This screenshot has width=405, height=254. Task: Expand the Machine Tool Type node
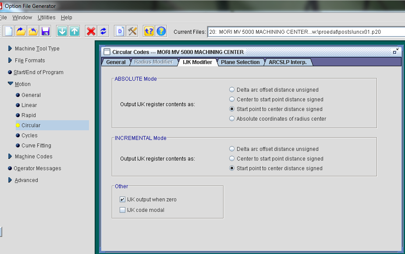[x=10, y=48]
